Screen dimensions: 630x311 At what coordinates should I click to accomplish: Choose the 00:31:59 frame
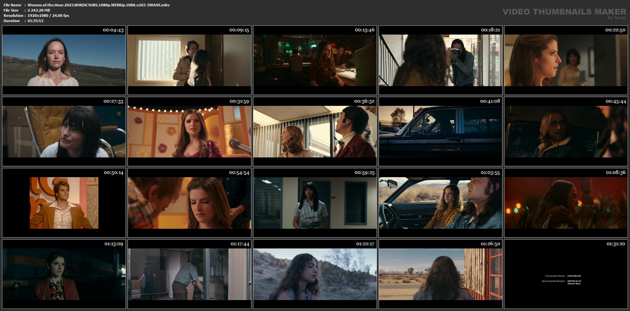189,131
